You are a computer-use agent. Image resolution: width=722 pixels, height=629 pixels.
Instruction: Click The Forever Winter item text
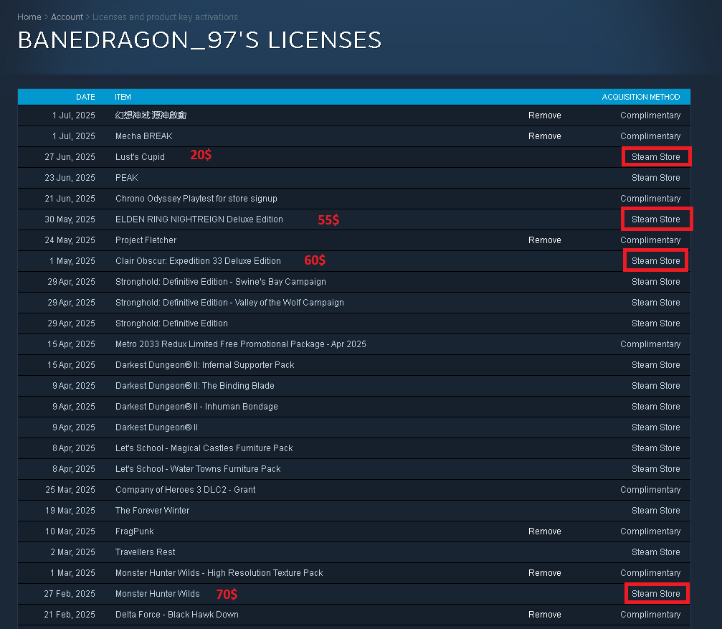pyautogui.click(x=153, y=510)
